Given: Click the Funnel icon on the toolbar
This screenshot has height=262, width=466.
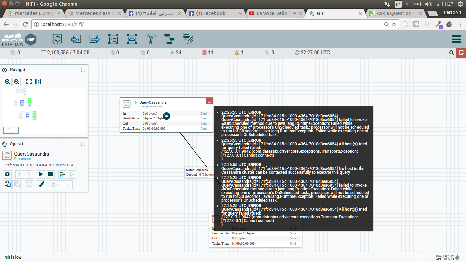Looking at the screenshot, I should (150, 39).
